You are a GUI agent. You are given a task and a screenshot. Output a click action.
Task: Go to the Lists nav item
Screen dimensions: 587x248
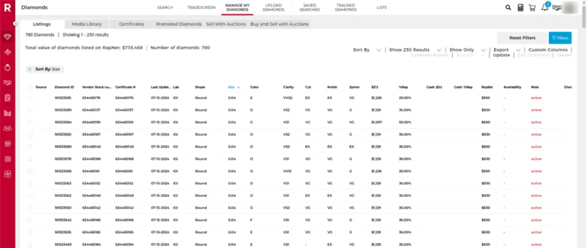[x=381, y=7]
